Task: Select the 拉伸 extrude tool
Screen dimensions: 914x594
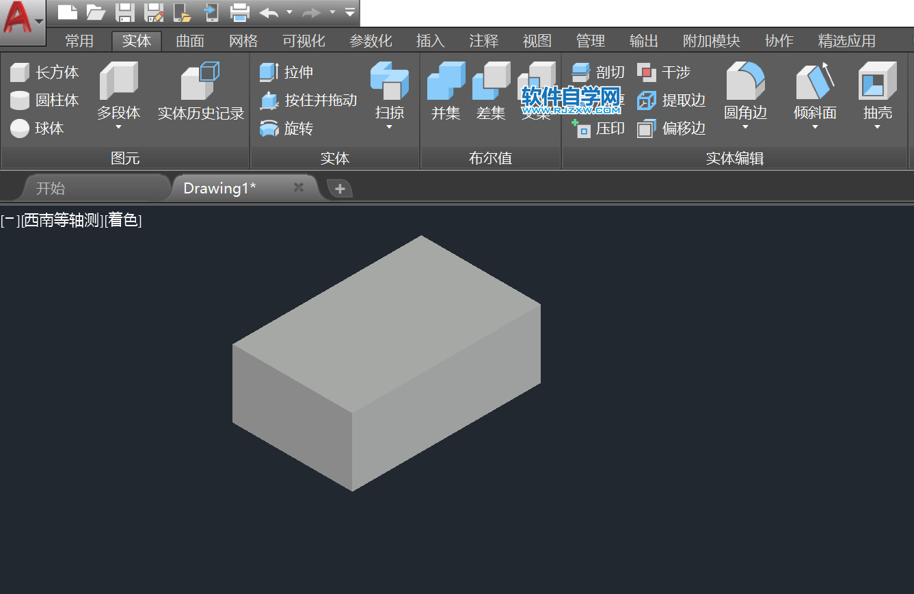Action: coord(287,72)
